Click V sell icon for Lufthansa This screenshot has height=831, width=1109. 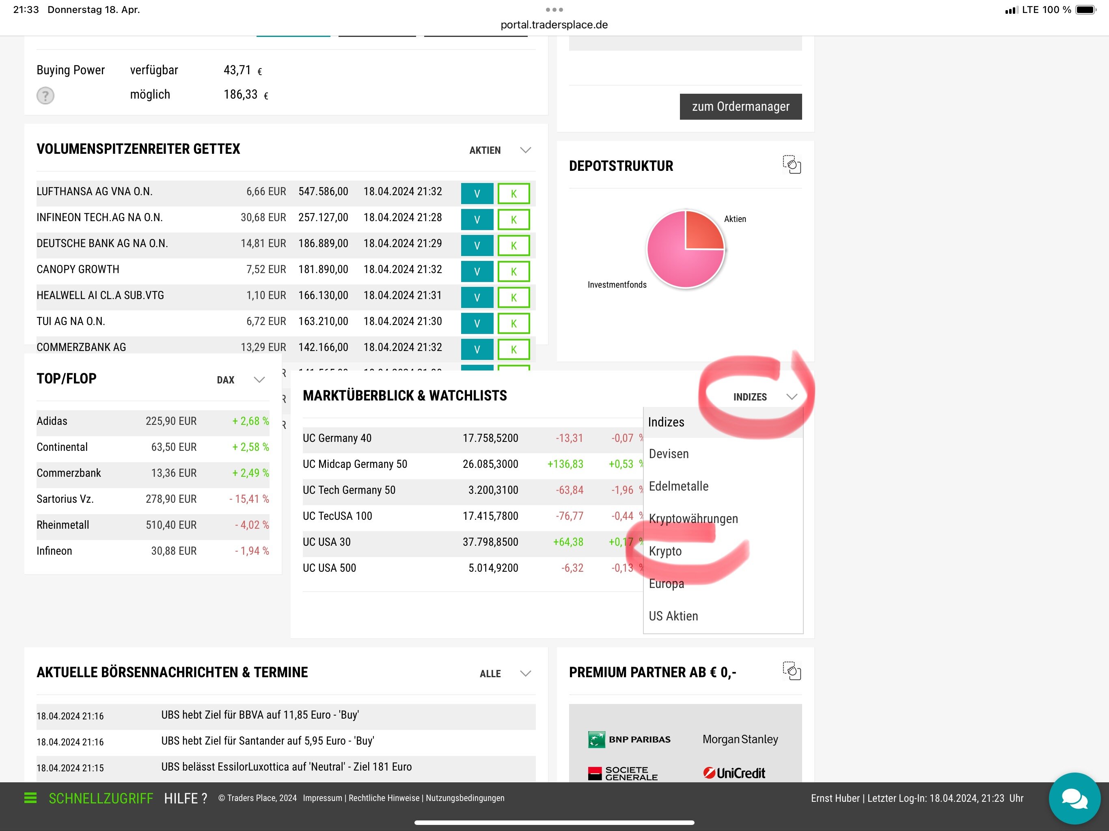pyautogui.click(x=477, y=194)
